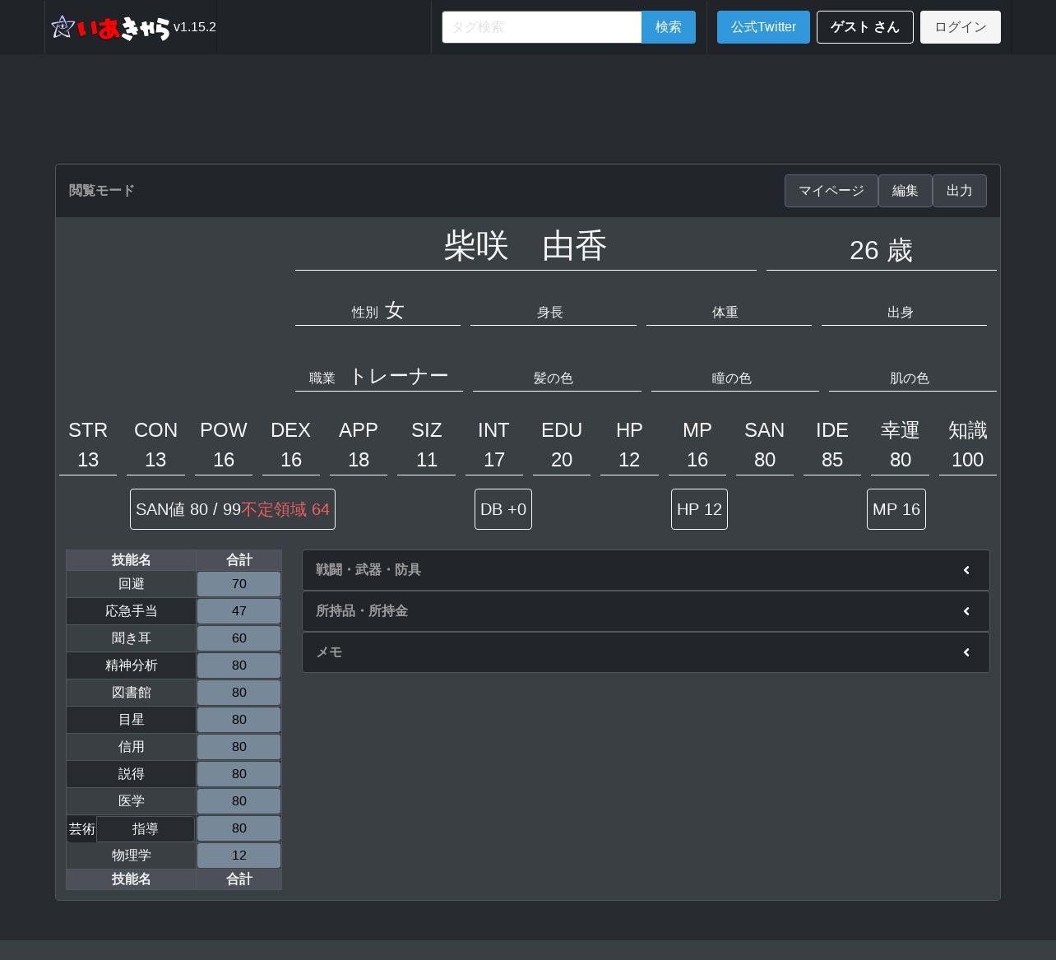
Task: Click the 検索 search button
Action: pyautogui.click(x=669, y=27)
